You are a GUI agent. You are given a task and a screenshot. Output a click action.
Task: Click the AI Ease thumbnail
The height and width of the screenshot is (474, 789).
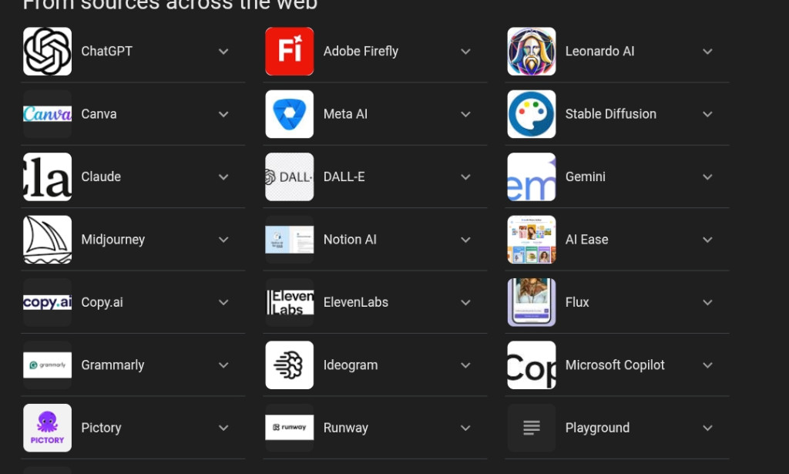(532, 240)
